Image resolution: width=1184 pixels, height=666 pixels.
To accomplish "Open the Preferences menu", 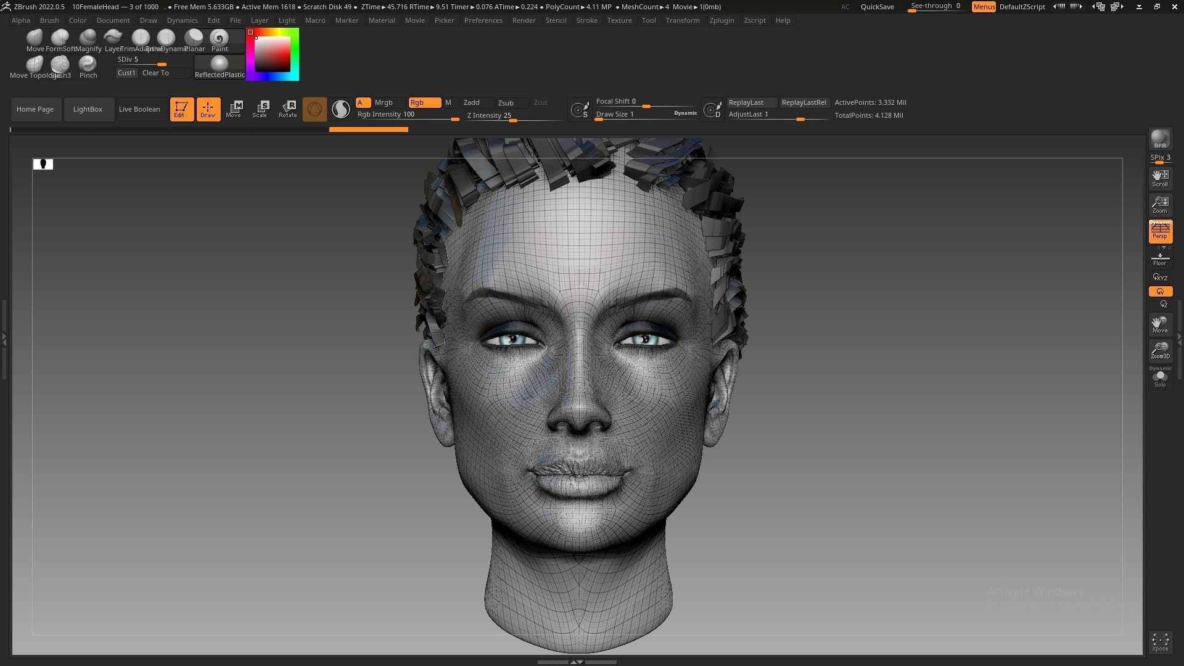I will [483, 20].
